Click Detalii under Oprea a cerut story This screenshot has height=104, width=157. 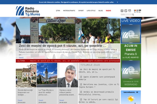coord(61,100)
